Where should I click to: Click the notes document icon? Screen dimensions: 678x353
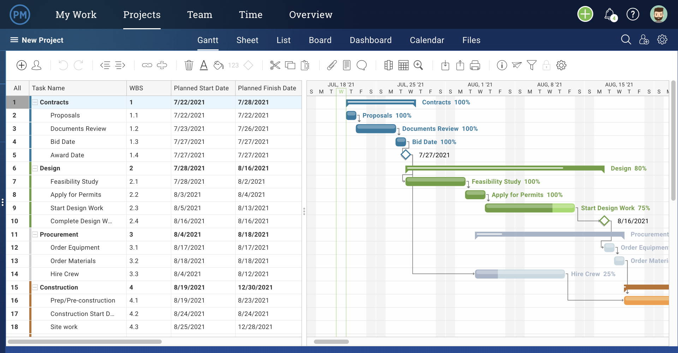(x=347, y=65)
